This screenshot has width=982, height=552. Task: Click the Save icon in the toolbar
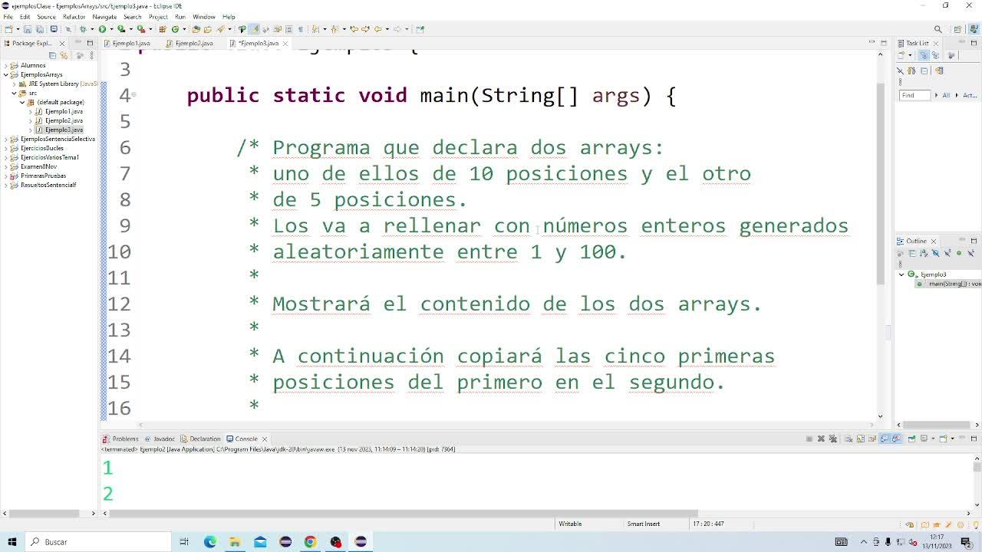27,29
